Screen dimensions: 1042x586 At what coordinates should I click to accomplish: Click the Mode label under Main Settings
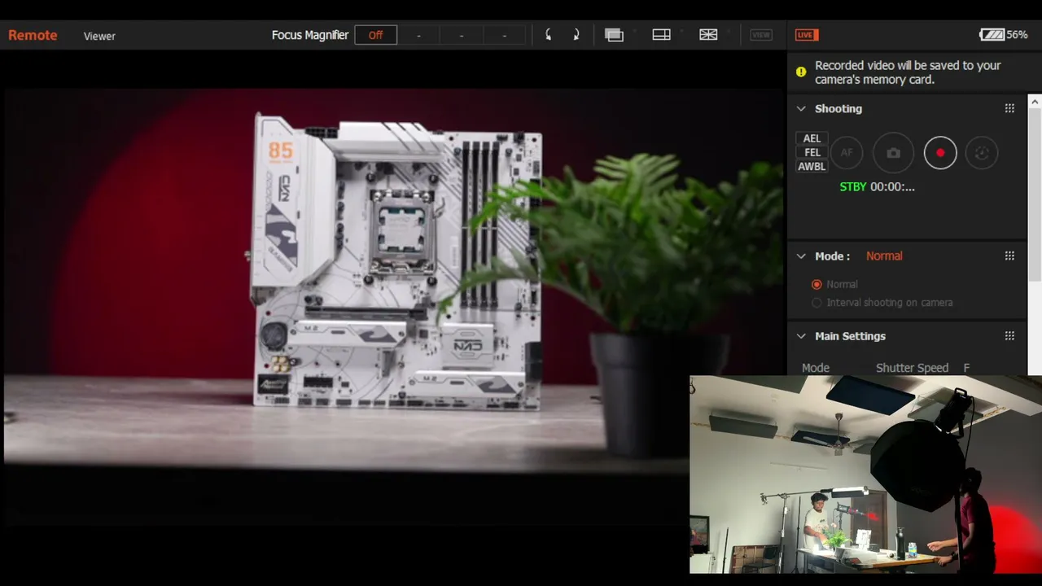click(x=816, y=368)
